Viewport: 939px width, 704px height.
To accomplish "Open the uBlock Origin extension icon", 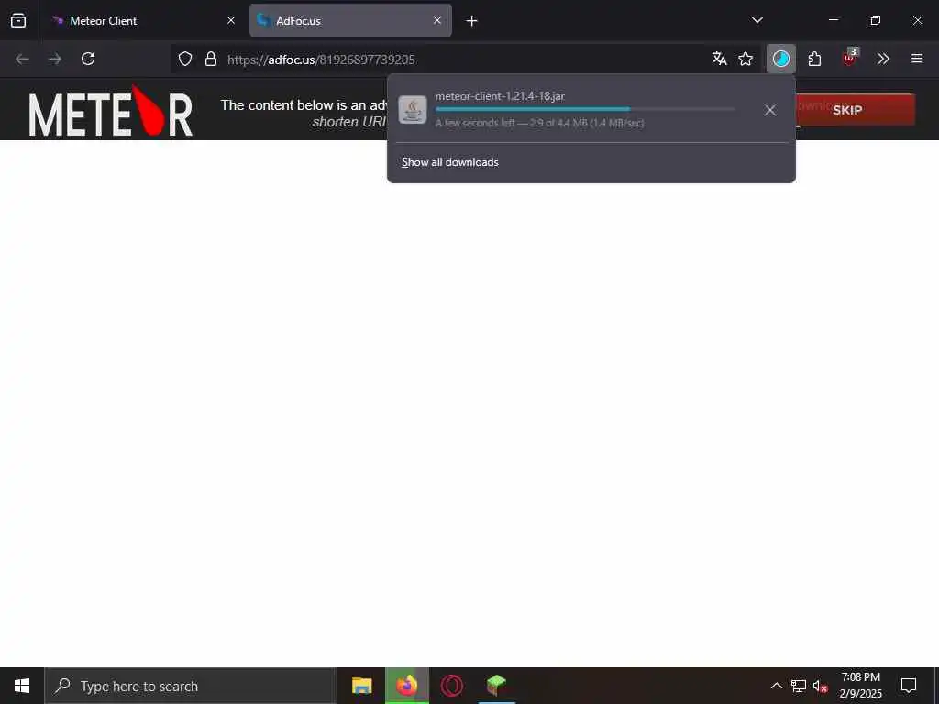I will pyautogui.click(x=849, y=58).
